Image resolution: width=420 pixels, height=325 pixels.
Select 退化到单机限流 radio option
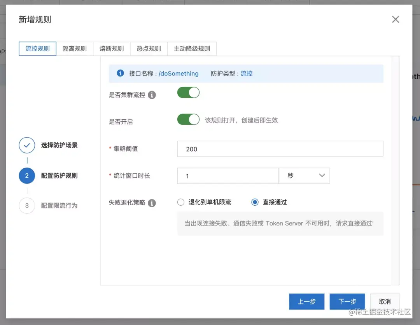(x=181, y=202)
